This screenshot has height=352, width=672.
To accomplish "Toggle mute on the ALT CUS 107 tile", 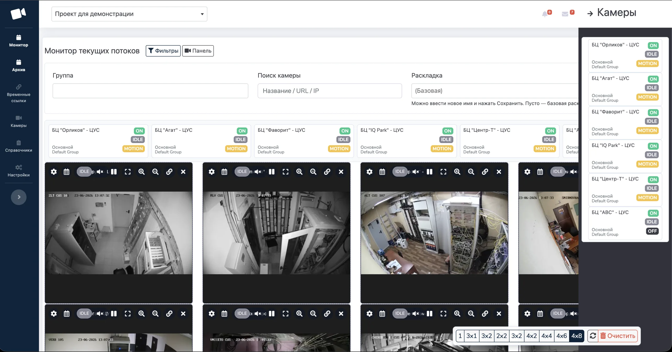I will (x=416, y=172).
